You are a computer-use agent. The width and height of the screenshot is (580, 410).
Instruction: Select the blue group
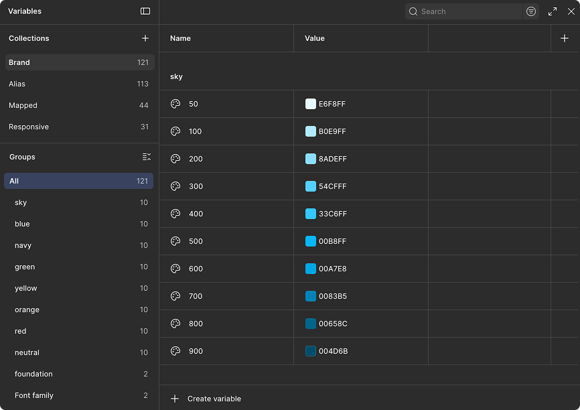78,224
